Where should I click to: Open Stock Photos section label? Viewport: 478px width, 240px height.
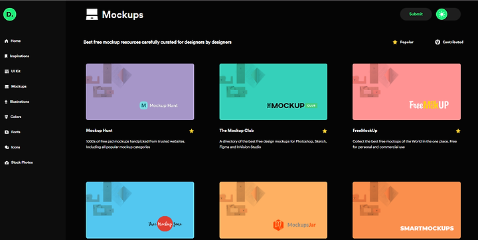(x=22, y=162)
